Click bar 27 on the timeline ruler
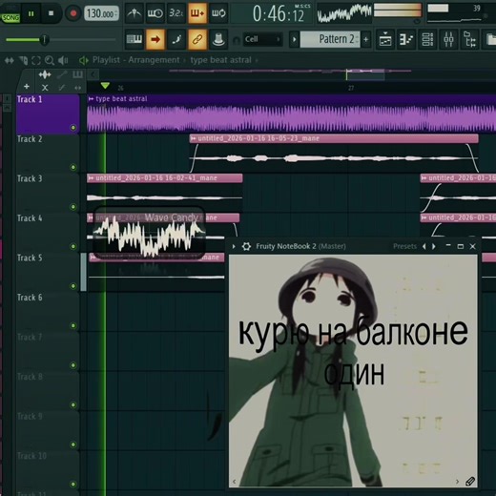496x496 pixels. point(351,88)
